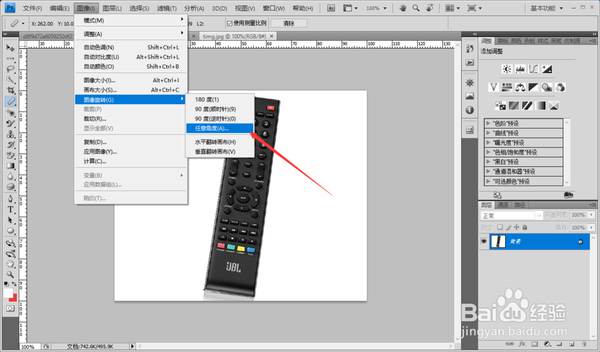Switch to the 路径 tab

(x=520, y=205)
